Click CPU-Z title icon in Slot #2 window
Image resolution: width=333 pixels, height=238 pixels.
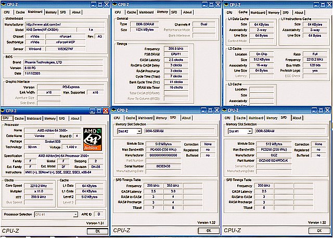[x=113, y=110]
